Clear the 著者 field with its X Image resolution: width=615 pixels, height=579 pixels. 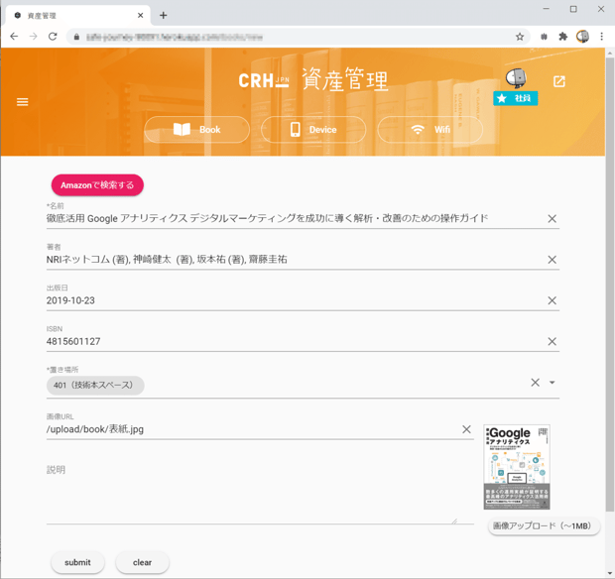pos(552,260)
